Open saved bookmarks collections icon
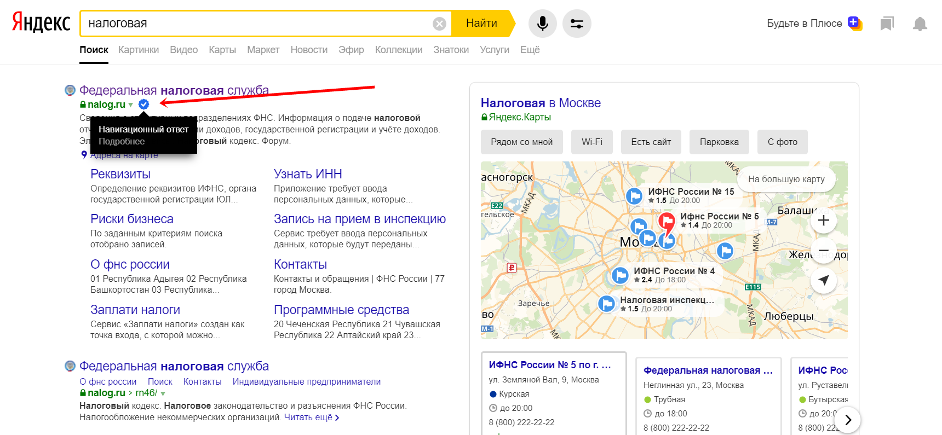This screenshot has width=942, height=435. [887, 24]
